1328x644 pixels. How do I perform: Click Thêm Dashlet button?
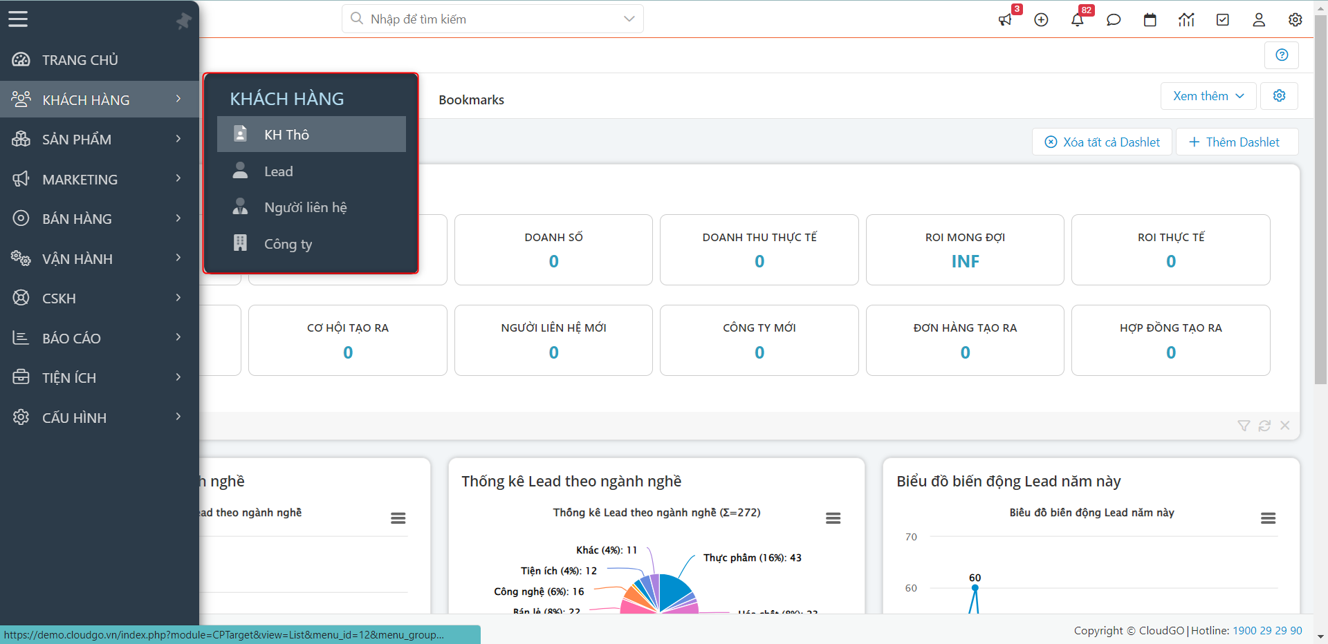[1235, 142]
